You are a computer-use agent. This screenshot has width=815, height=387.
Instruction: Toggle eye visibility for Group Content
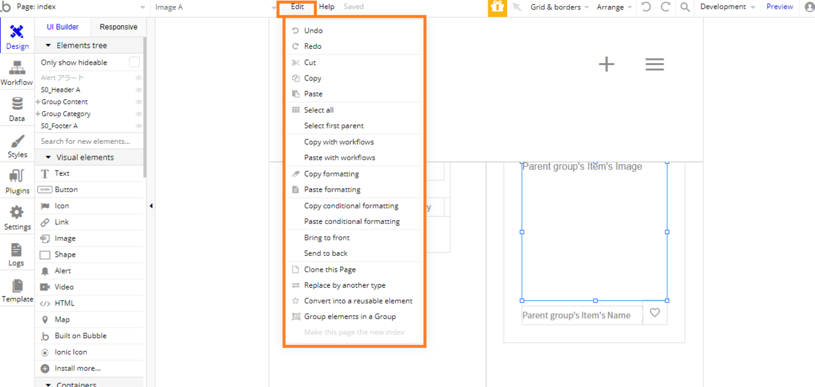pos(139,102)
